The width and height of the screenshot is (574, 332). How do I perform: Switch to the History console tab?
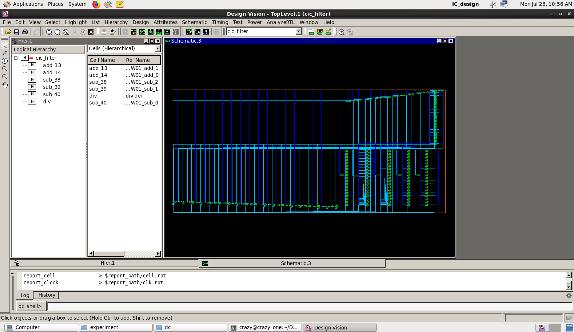point(47,295)
